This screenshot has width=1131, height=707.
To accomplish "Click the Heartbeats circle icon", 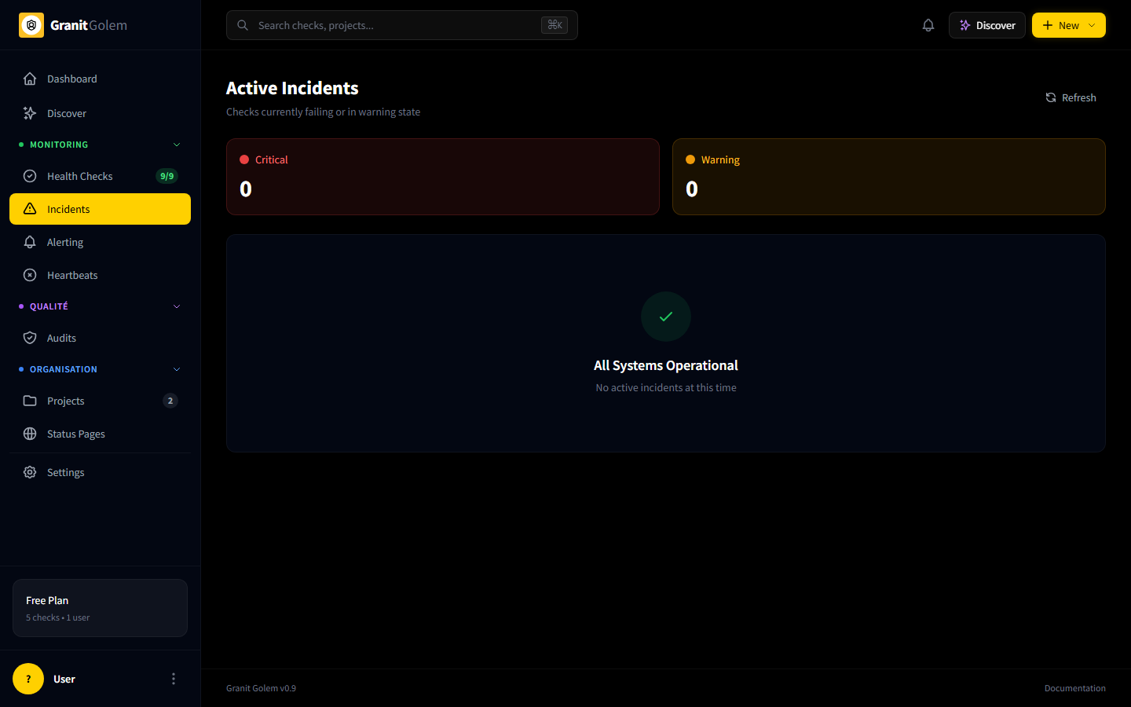I will pyautogui.click(x=30, y=275).
